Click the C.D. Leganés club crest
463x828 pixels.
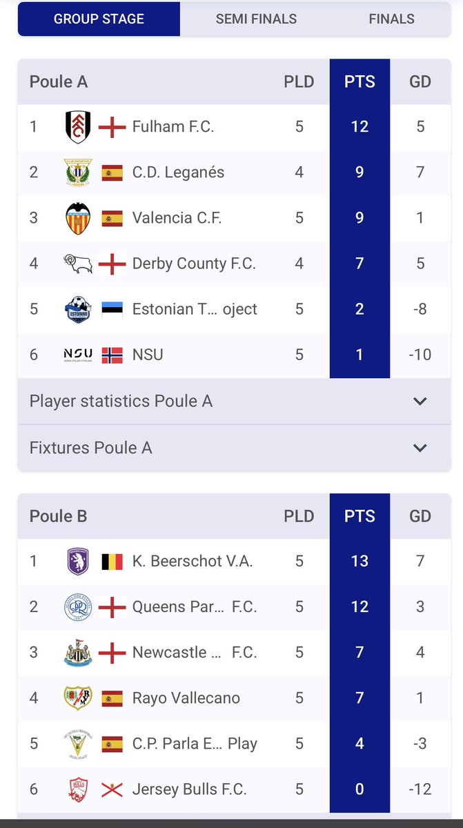pyautogui.click(x=78, y=172)
